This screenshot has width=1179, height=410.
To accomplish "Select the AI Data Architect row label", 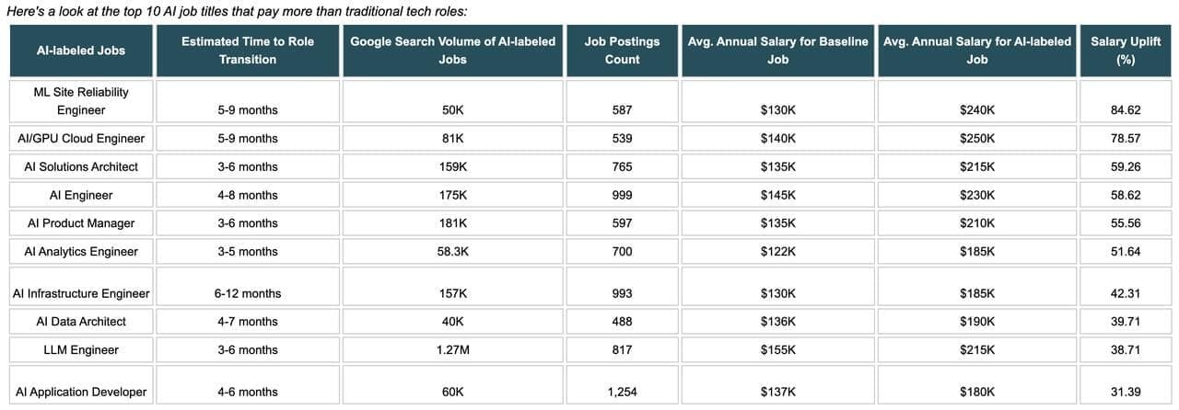I will click(x=81, y=322).
